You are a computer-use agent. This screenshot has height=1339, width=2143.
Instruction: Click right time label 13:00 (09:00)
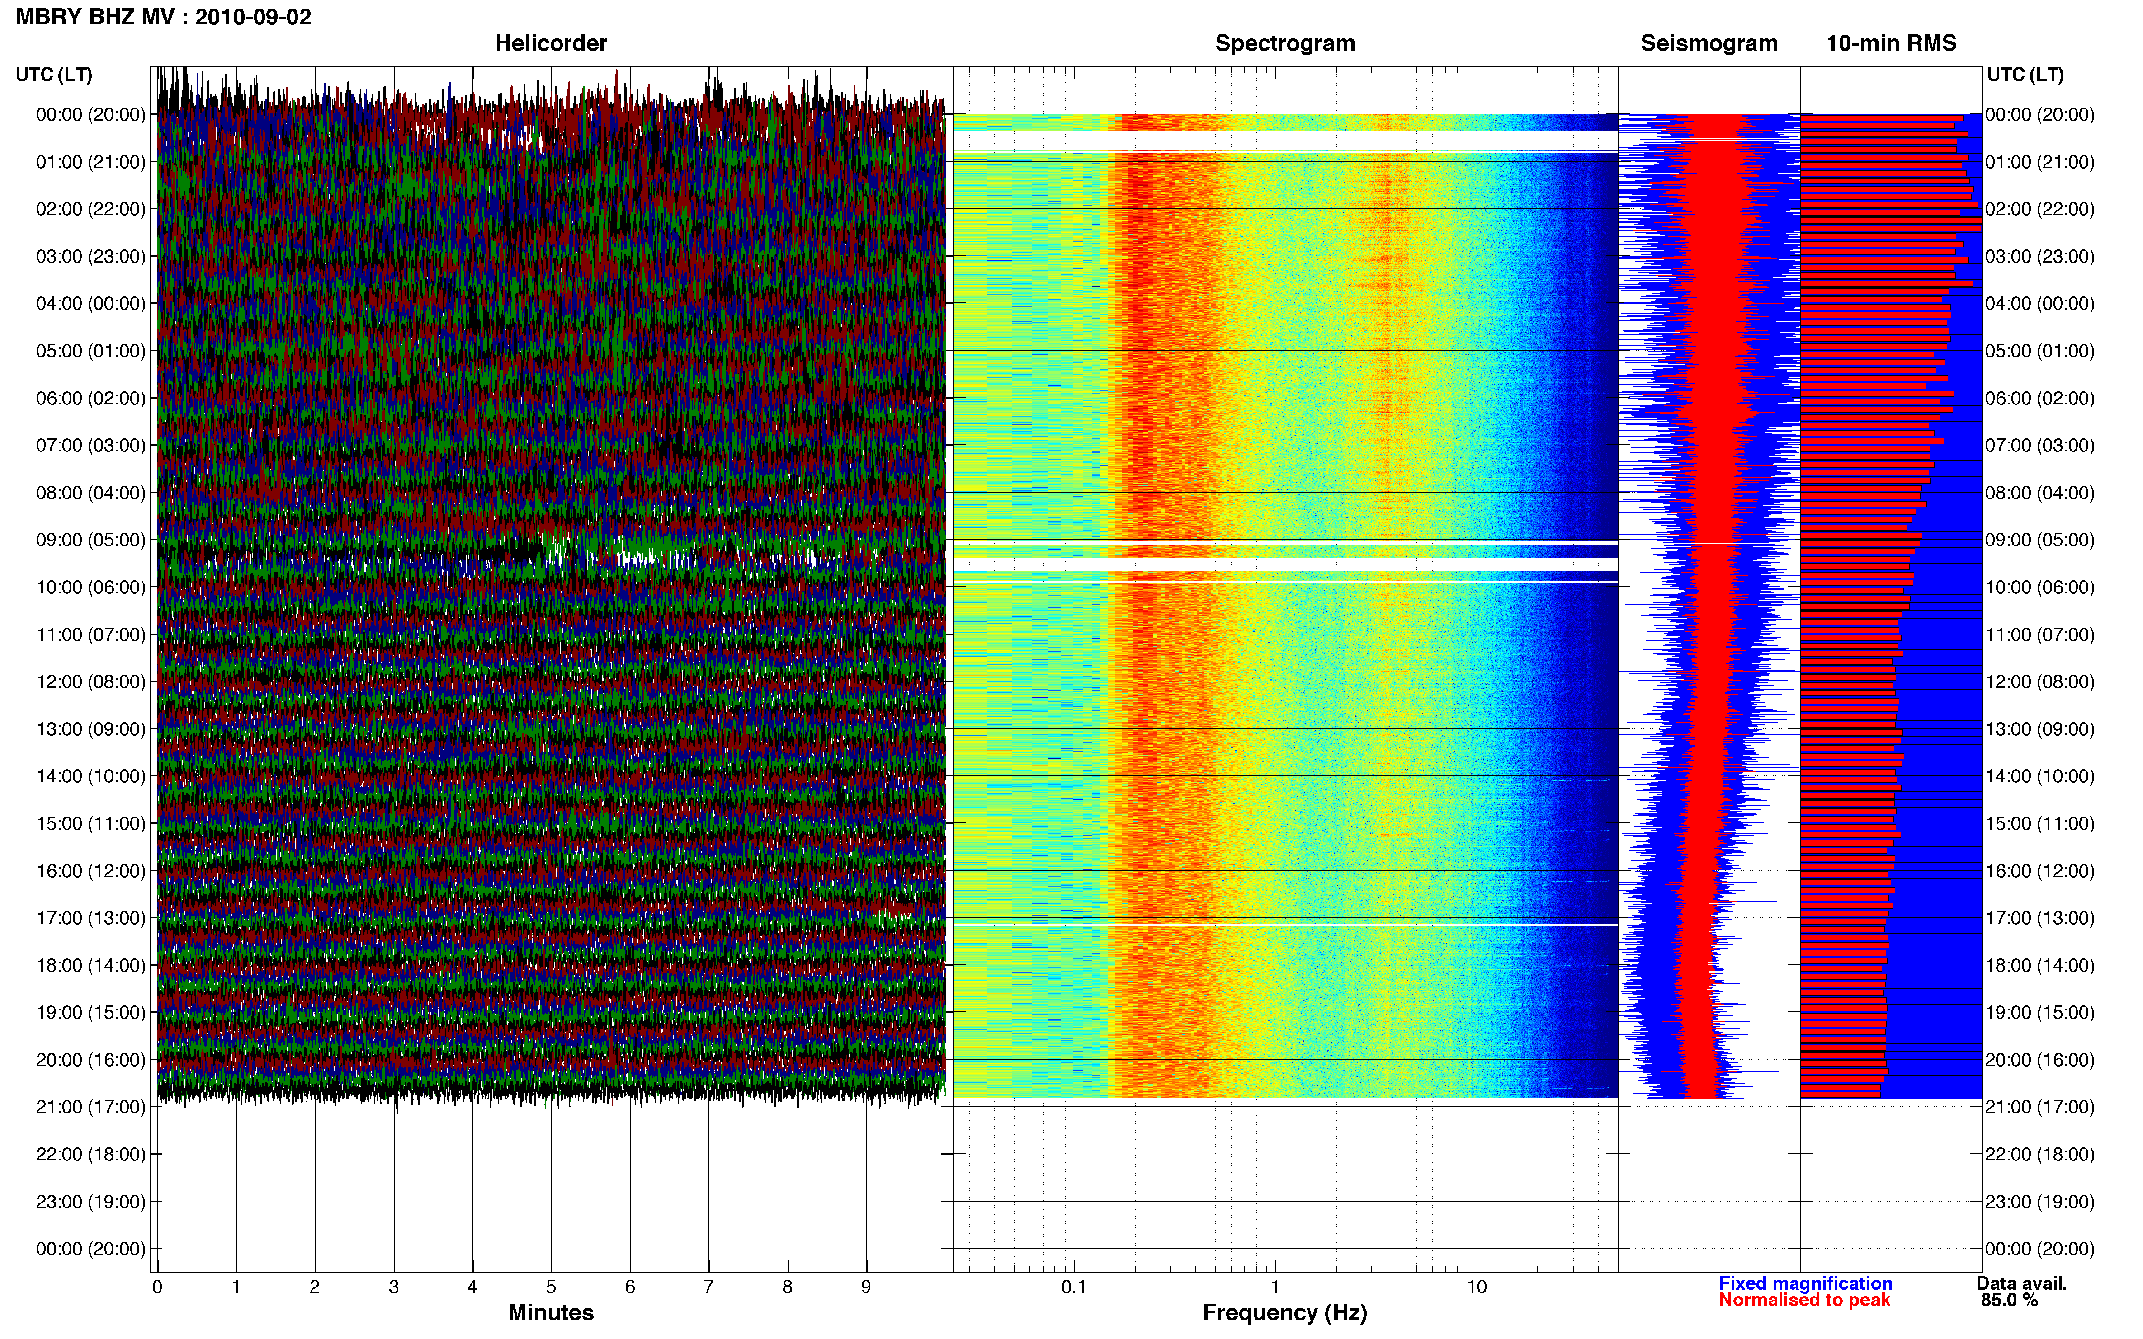[2040, 729]
